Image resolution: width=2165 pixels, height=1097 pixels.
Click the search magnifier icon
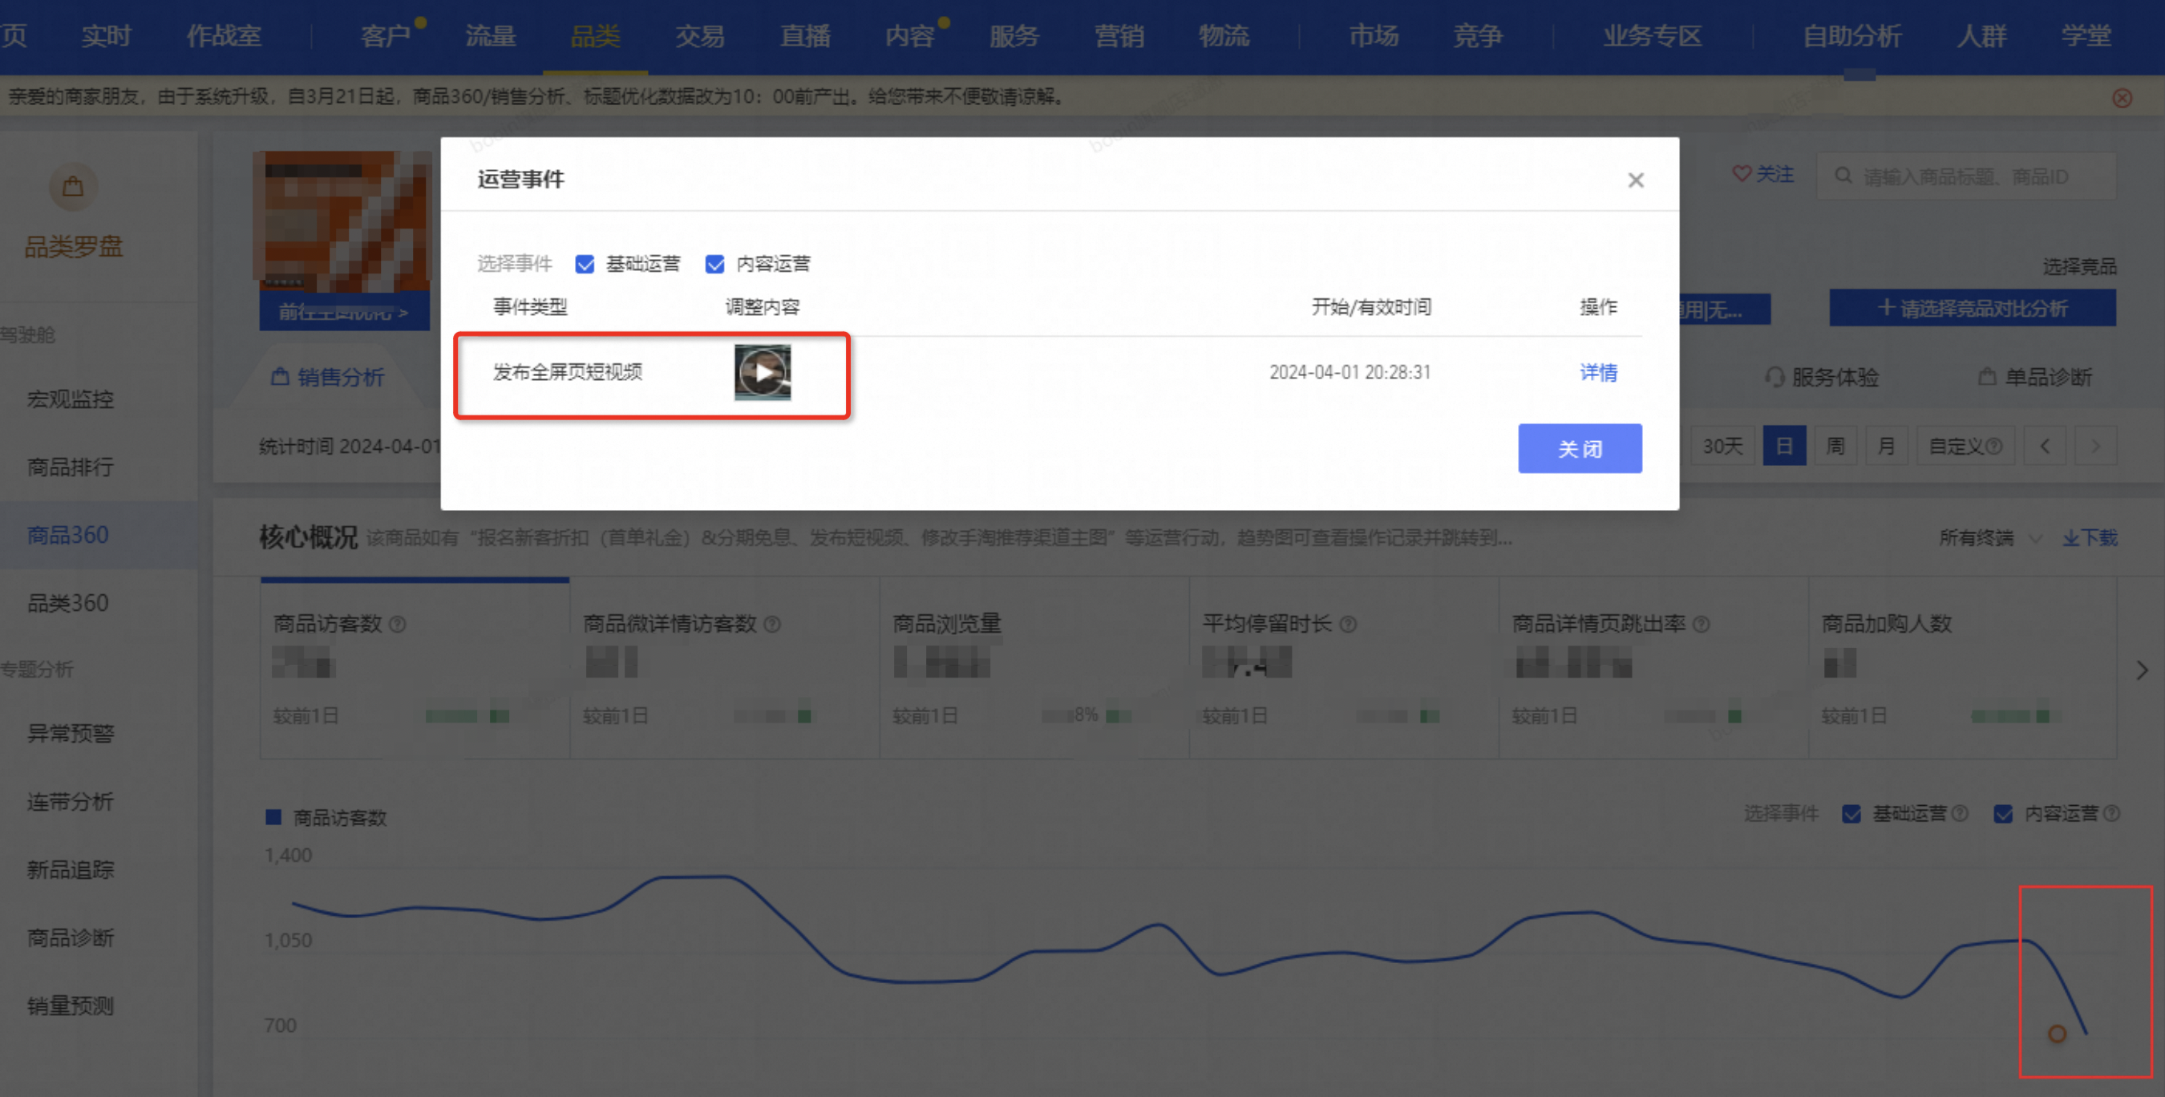pyautogui.click(x=1843, y=176)
